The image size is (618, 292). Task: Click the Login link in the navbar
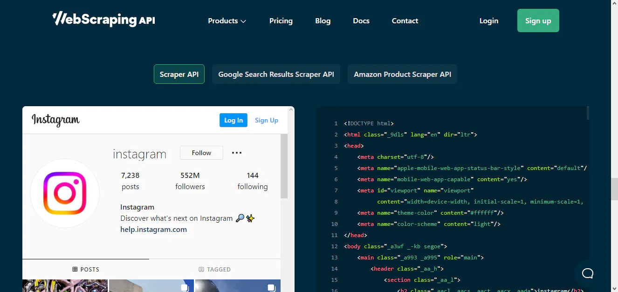click(488, 20)
